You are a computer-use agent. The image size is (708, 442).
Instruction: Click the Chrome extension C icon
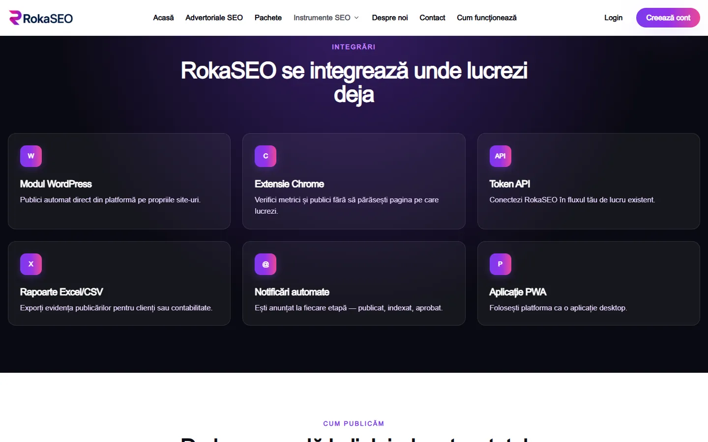pos(265,156)
